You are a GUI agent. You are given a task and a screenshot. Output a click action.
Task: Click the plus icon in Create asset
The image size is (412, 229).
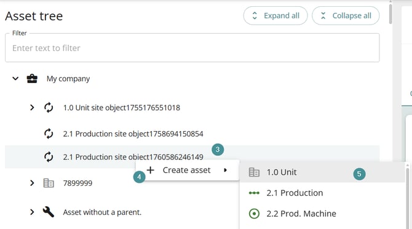151,170
